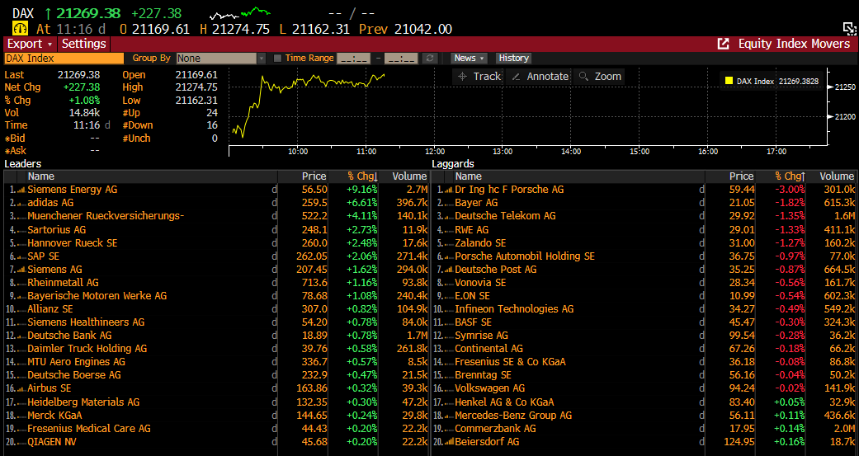Click the yellow DAX Index legend swatch
The image size is (859, 456).
(729, 82)
